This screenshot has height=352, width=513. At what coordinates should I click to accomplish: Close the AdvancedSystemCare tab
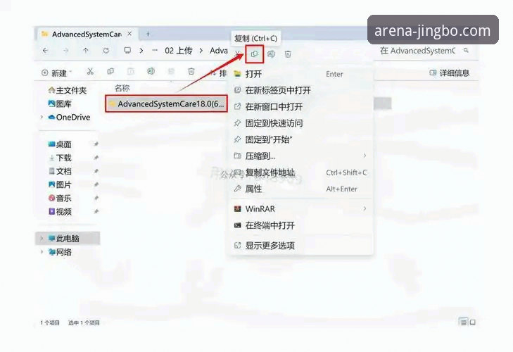pos(129,34)
